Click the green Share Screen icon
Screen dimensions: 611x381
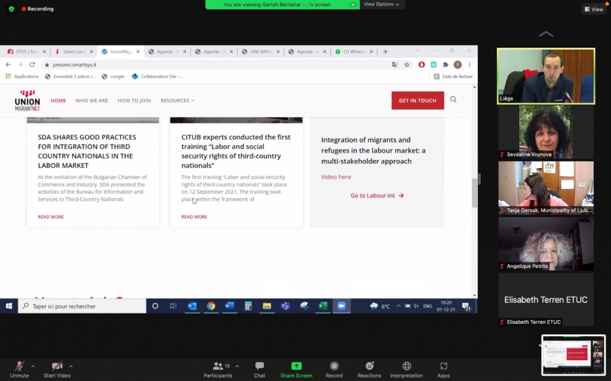tap(296, 367)
